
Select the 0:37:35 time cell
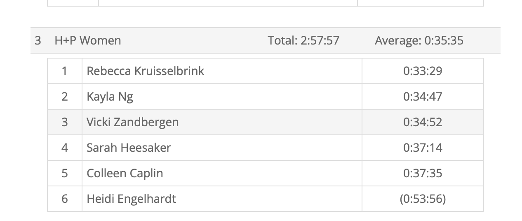click(x=423, y=173)
